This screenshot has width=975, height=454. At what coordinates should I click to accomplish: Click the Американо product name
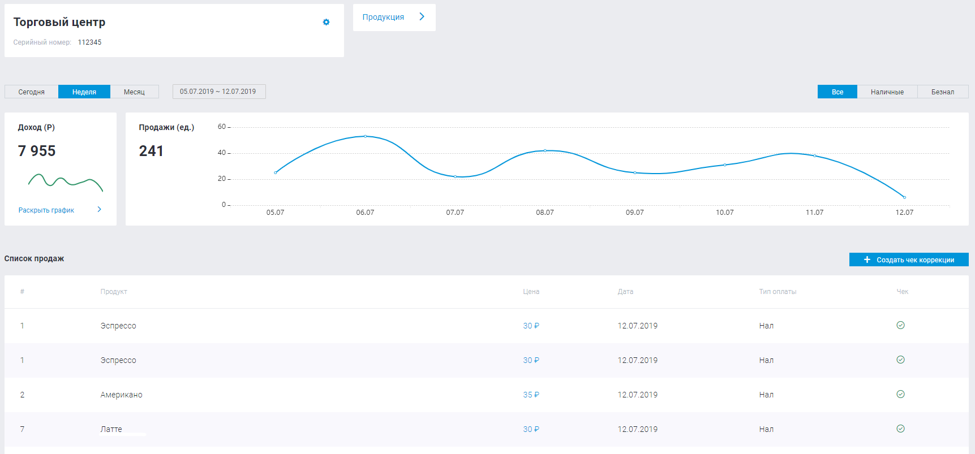pos(121,395)
